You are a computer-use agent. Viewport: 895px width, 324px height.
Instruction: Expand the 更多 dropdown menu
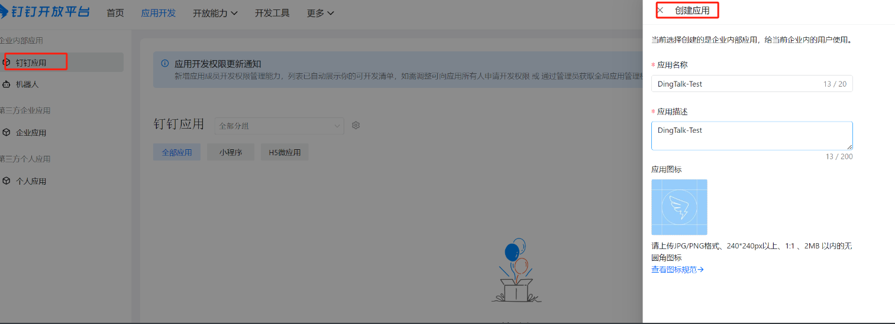[320, 13]
